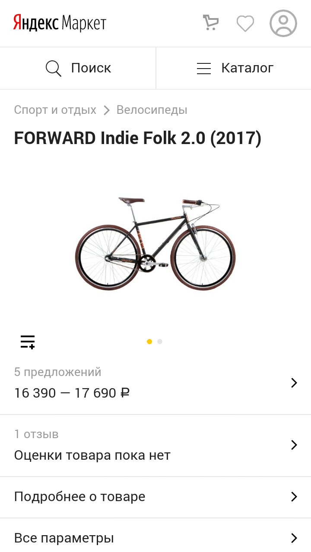Click the breadcrumb separator arrow icon
The image size is (311, 552).
tap(107, 110)
